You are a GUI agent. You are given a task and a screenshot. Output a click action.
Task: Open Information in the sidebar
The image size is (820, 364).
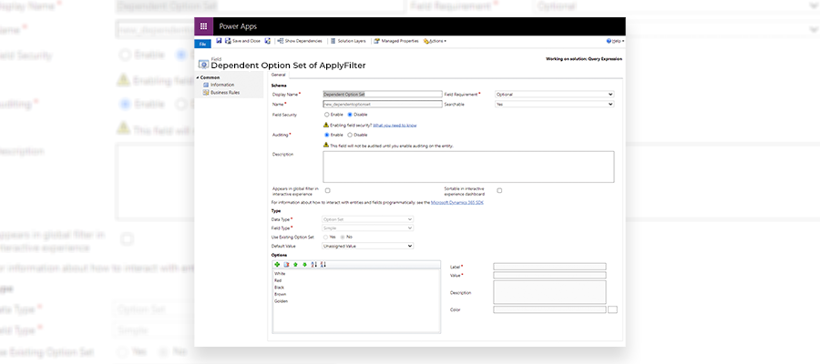click(219, 85)
